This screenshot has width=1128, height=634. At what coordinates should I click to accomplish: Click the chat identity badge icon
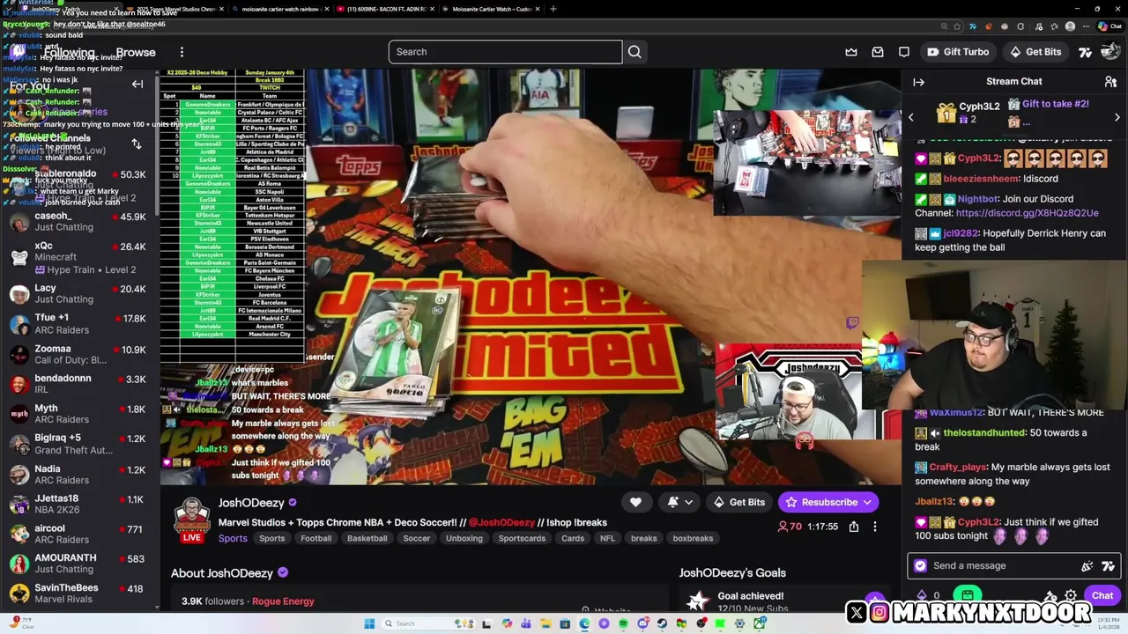921,566
